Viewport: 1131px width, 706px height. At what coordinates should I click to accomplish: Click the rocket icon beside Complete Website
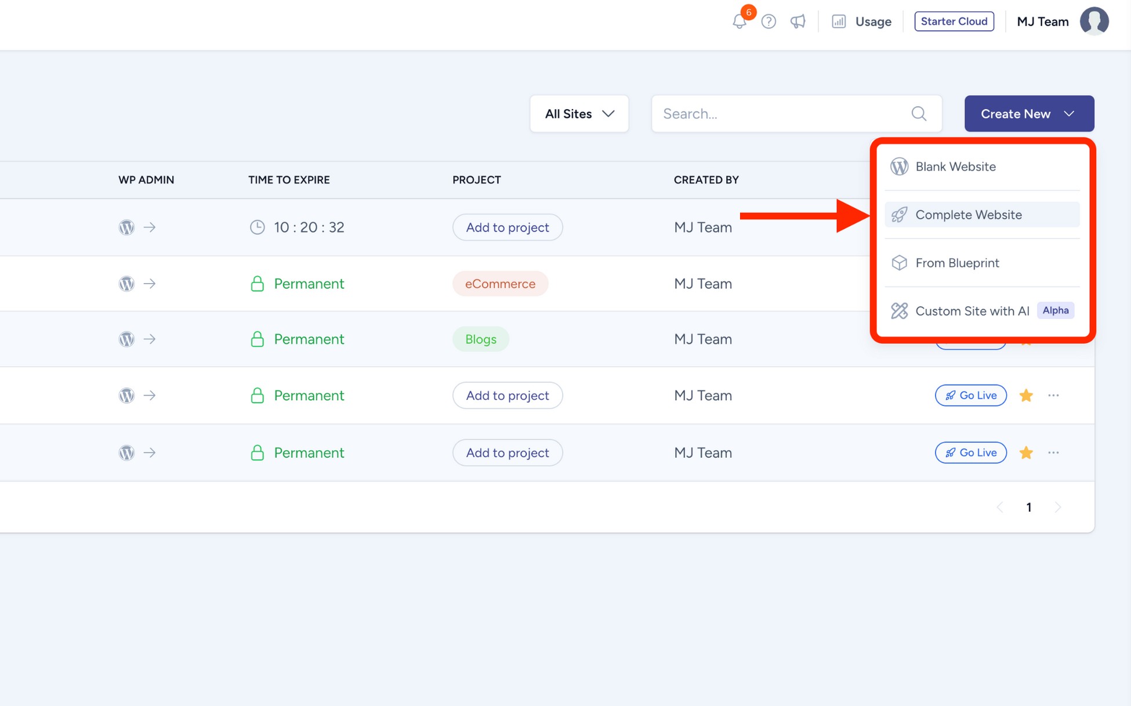[899, 215]
